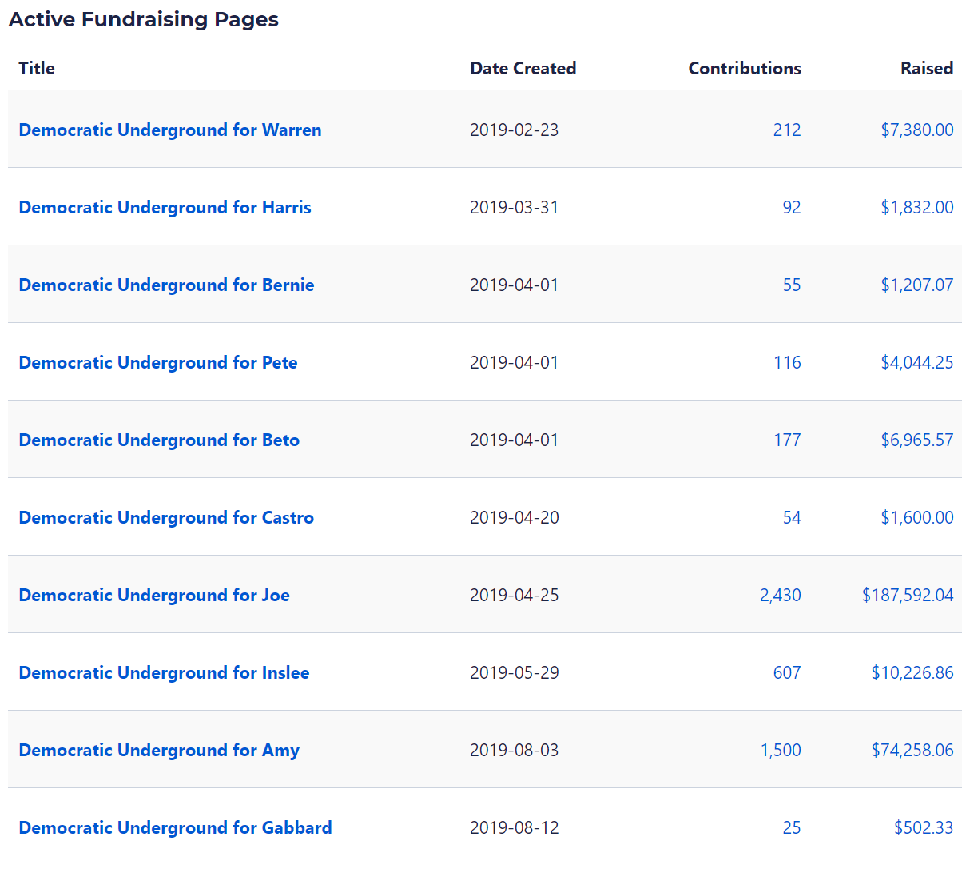
Task: Click the Raised column header
Action: 927,68
